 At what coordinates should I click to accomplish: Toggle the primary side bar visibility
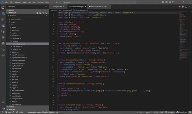(x=167, y=2)
